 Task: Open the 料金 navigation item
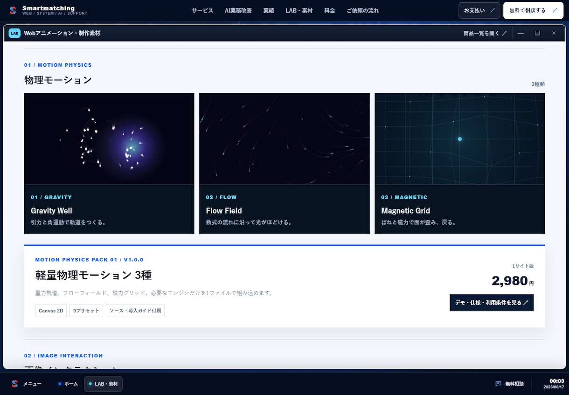(x=330, y=10)
